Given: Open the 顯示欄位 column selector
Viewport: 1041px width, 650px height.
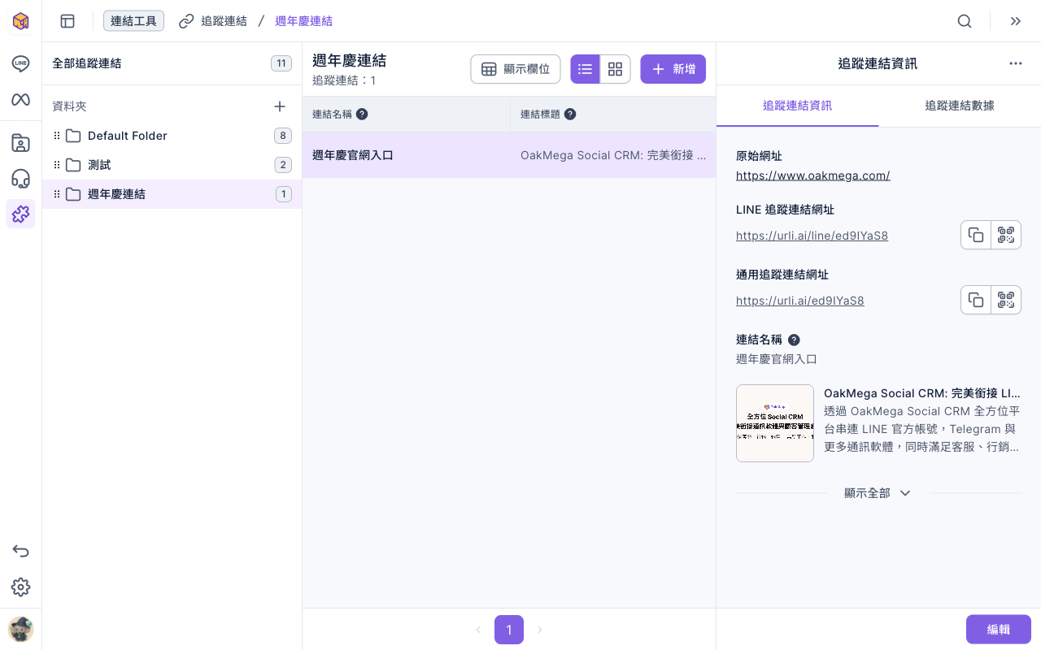Looking at the screenshot, I should click(516, 69).
